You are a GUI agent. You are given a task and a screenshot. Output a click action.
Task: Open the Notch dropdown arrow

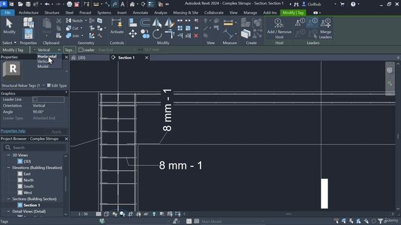86,21
